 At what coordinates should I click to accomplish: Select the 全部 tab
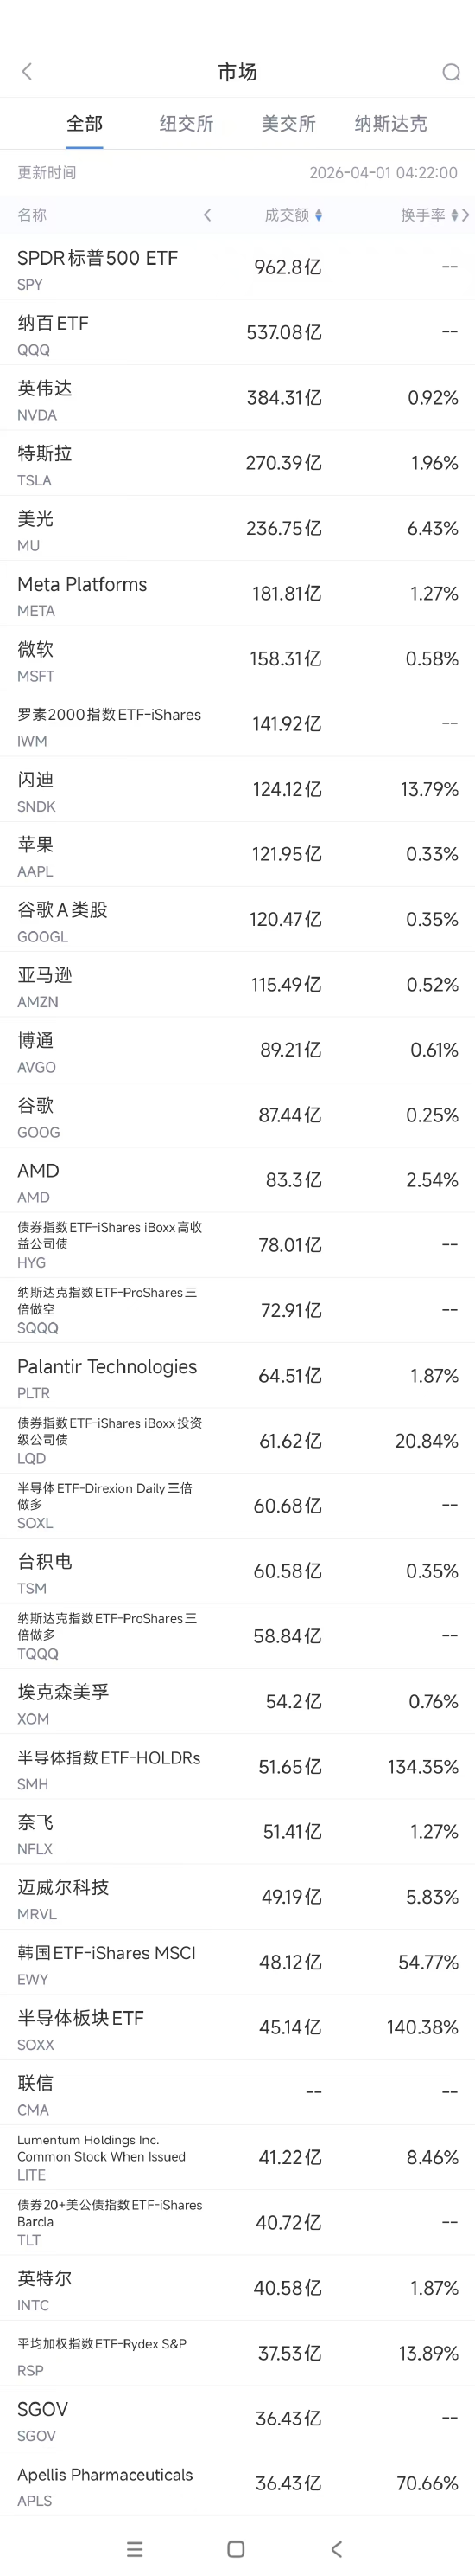(x=85, y=124)
